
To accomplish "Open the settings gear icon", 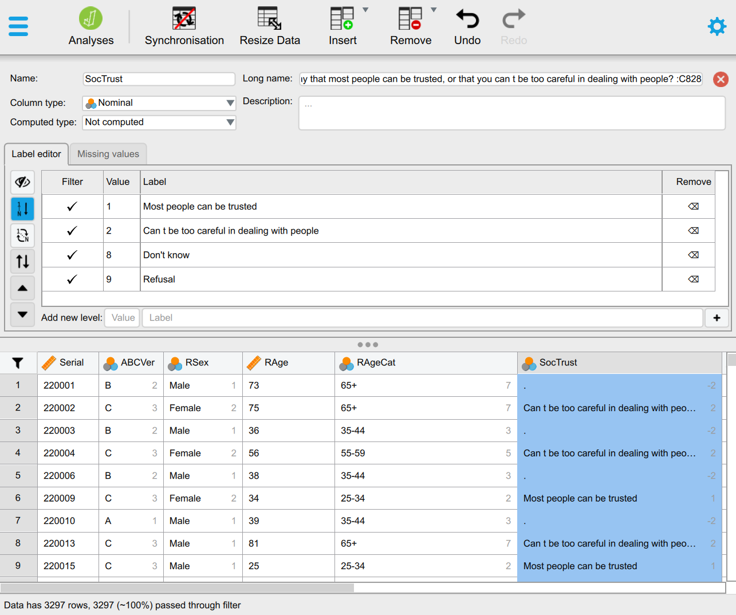I will pyautogui.click(x=717, y=26).
